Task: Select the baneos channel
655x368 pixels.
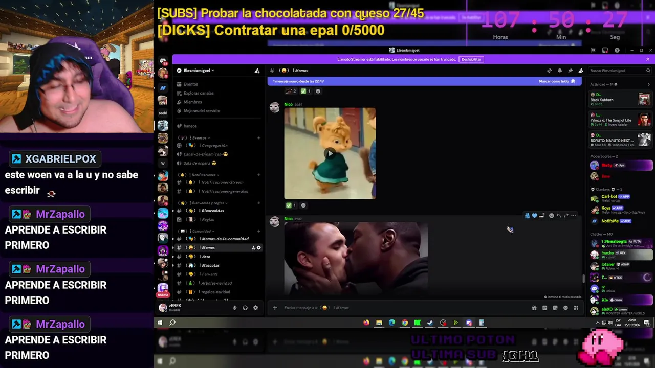Action: point(190,126)
